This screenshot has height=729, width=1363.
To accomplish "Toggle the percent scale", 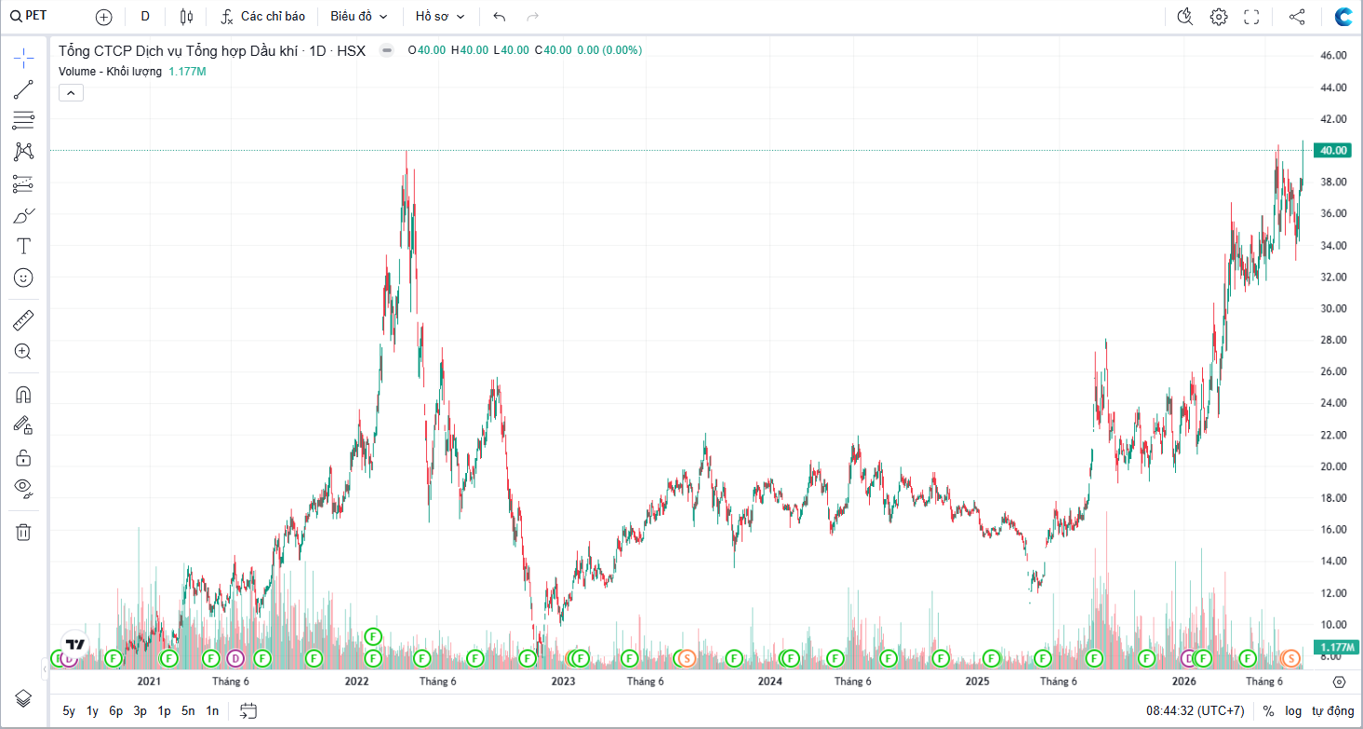I will (x=1268, y=711).
